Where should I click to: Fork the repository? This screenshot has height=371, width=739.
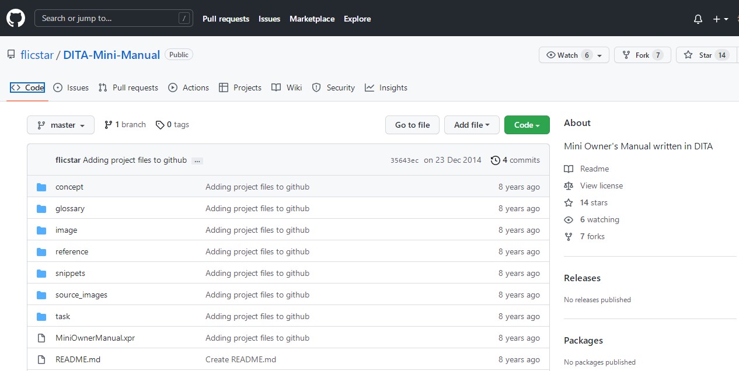[643, 55]
